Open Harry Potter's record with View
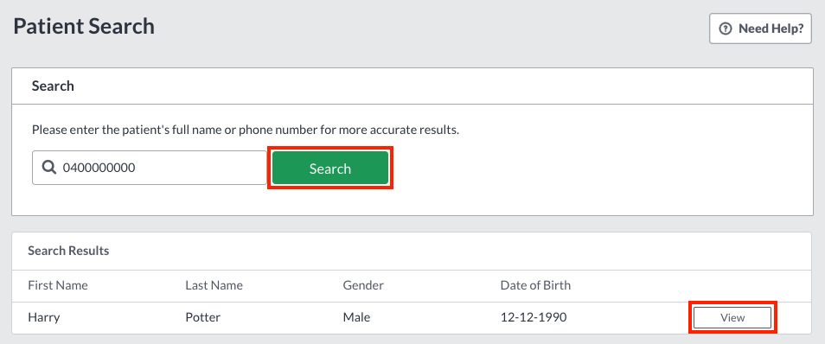 coord(732,318)
